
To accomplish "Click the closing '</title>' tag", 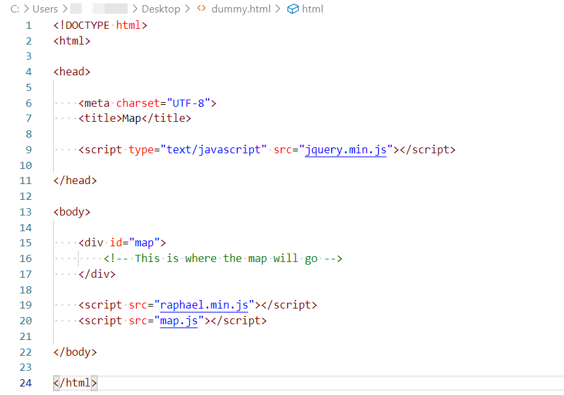I will [x=166, y=119].
